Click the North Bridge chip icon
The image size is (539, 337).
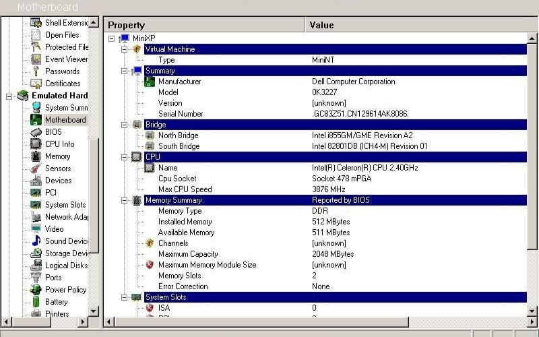pos(150,135)
